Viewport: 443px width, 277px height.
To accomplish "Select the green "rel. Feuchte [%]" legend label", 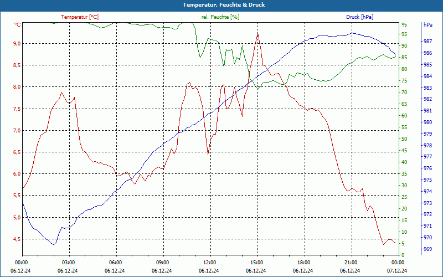I will click(x=220, y=17).
